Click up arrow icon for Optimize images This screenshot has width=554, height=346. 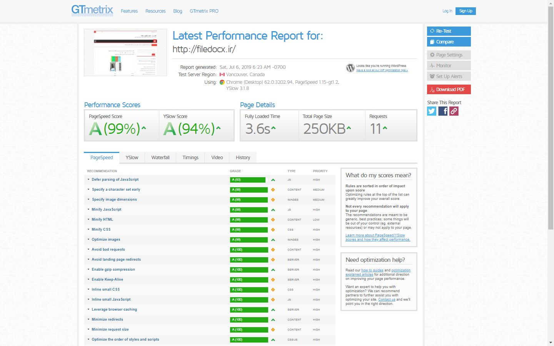273,240
